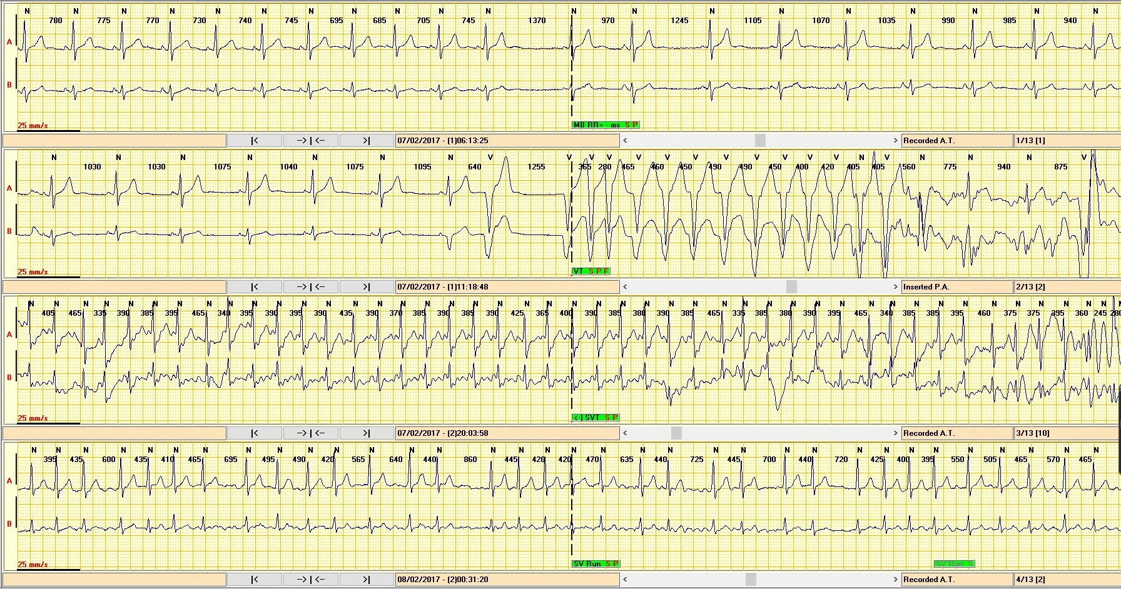
Task: Jump to last event in 00:31:20 strip
Action: click(x=366, y=580)
